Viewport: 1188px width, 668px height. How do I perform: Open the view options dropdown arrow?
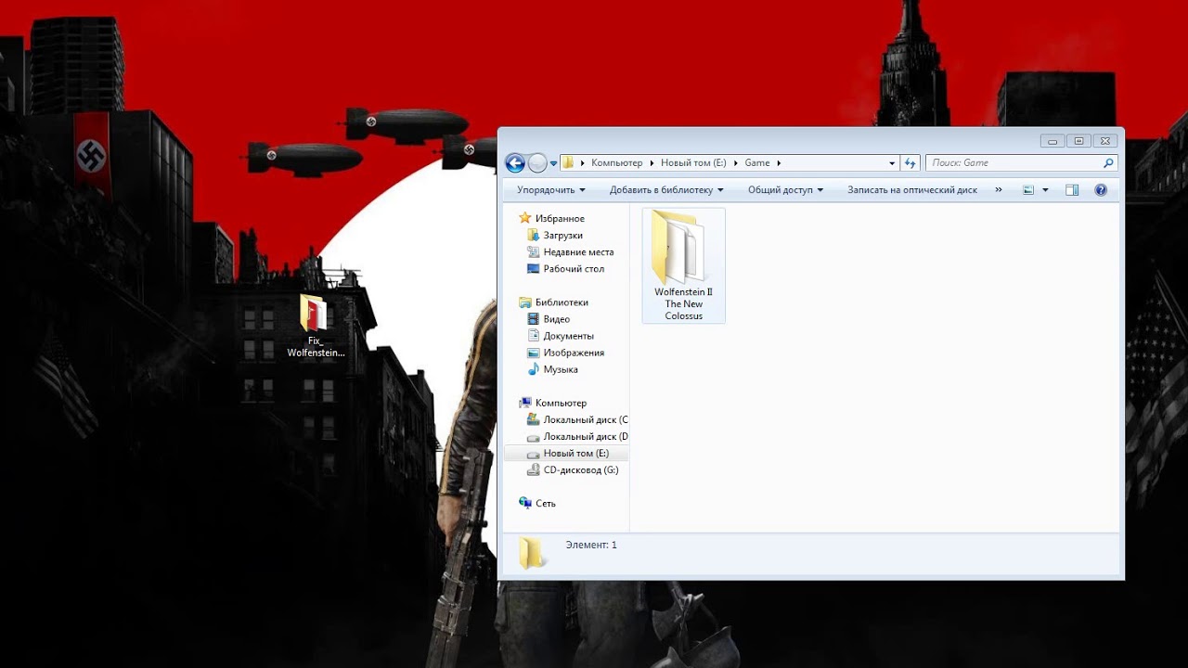(x=1045, y=190)
